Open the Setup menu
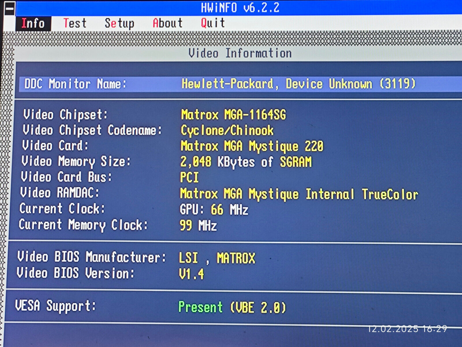462x347 pixels. [x=120, y=23]
